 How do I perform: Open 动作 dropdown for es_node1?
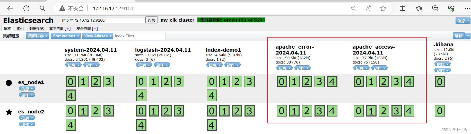27,95
